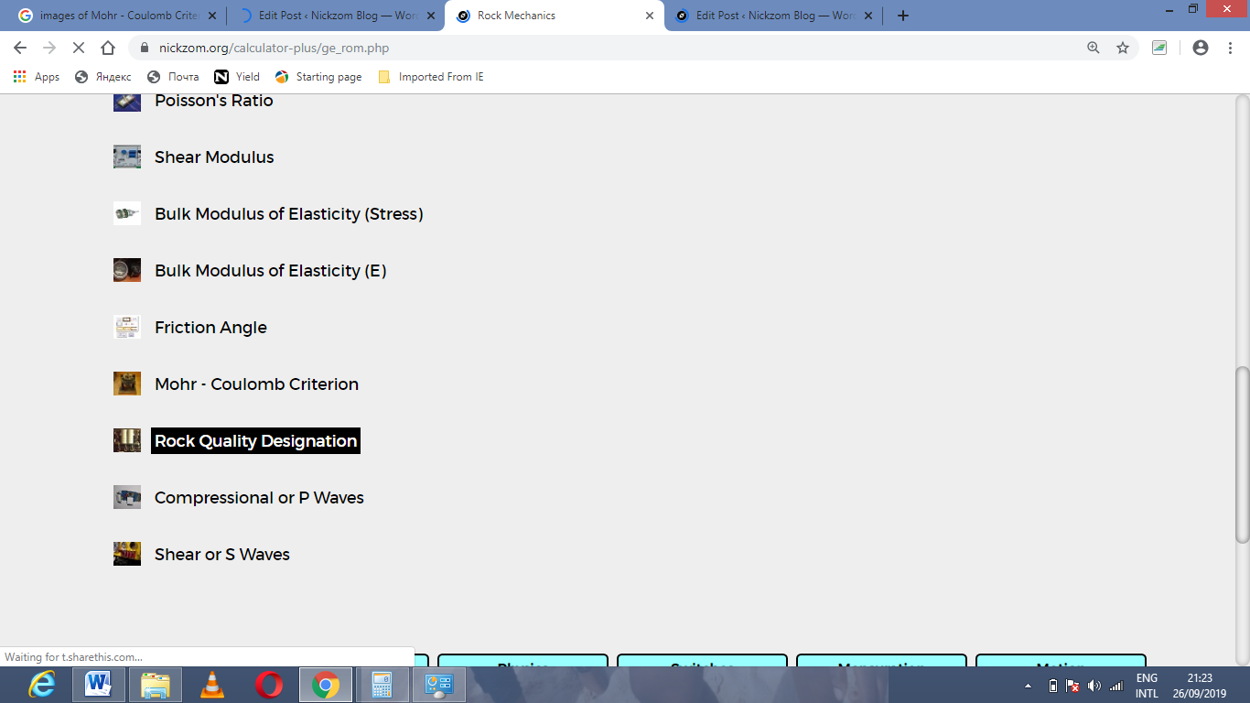Open File Explorer from taskbar
The height and width of the screenshot is (703, 1250).
tap(155, 685)
